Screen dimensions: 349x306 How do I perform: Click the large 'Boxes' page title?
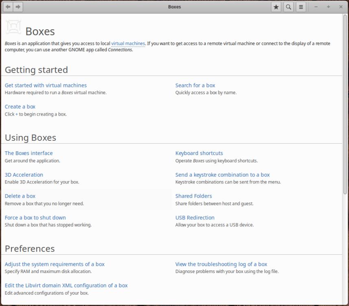point(40,31)
